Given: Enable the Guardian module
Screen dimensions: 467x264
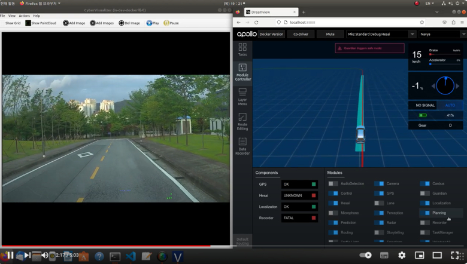Looking at the screenshot, I should point(424,194).
